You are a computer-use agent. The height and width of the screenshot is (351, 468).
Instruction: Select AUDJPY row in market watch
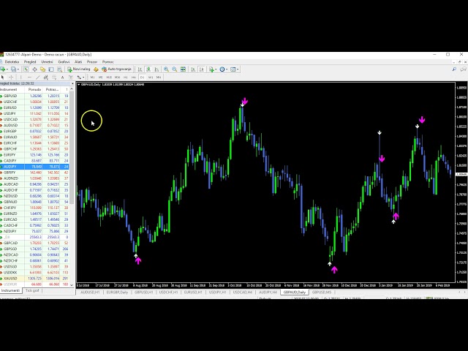click(11, 167)
